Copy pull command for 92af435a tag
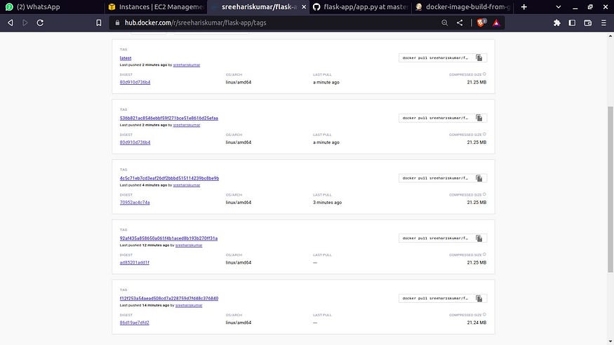This screenshot has width=614, height=345. pyautogui.click(x=479, y=238)
